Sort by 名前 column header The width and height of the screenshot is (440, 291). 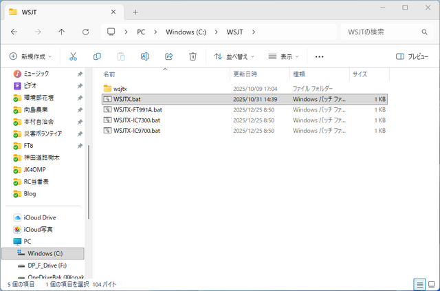coord(165,74)
